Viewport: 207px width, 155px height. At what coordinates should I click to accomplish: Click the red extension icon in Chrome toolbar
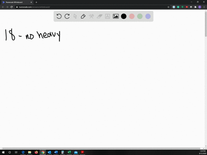pyautogui.click(x=187, y=7)
